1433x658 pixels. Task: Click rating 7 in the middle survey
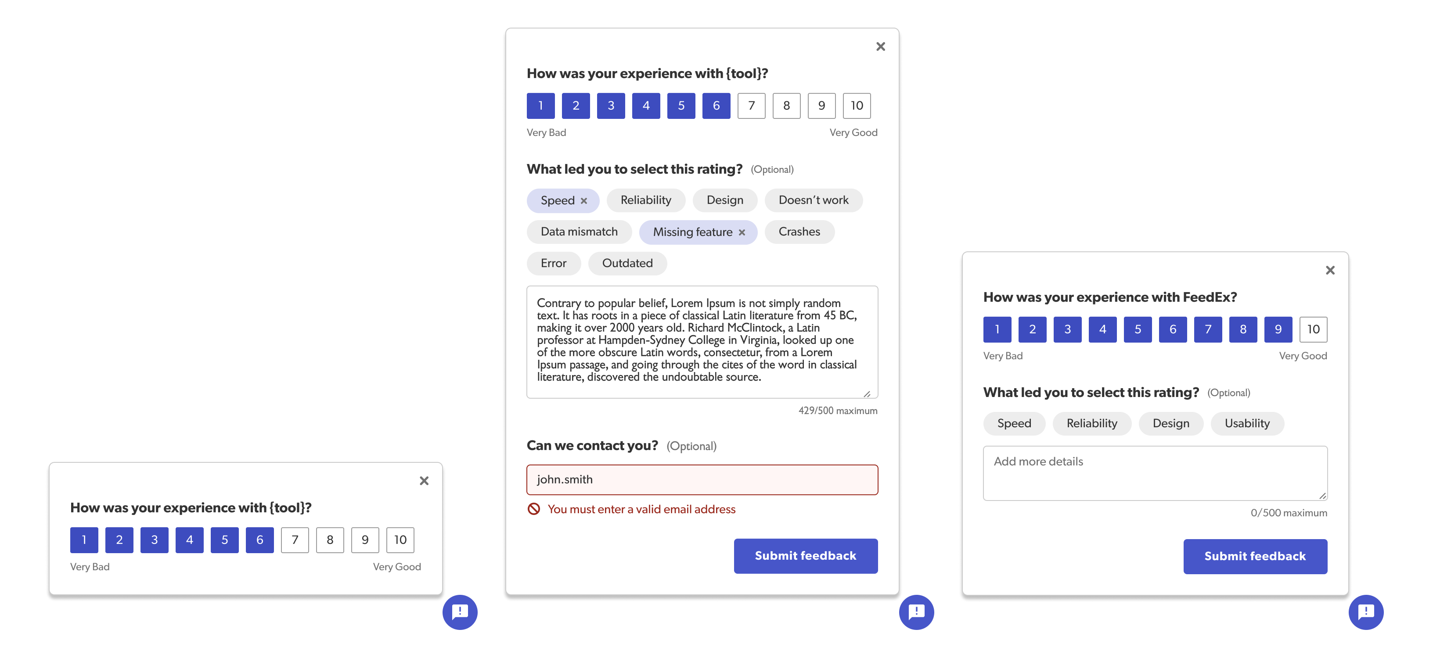tap(751, 105)
